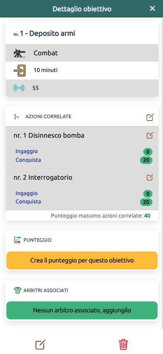The image size is (163, 354).
Task: Click the Combat machine gun icon
Action: click(x=20, y=53)
